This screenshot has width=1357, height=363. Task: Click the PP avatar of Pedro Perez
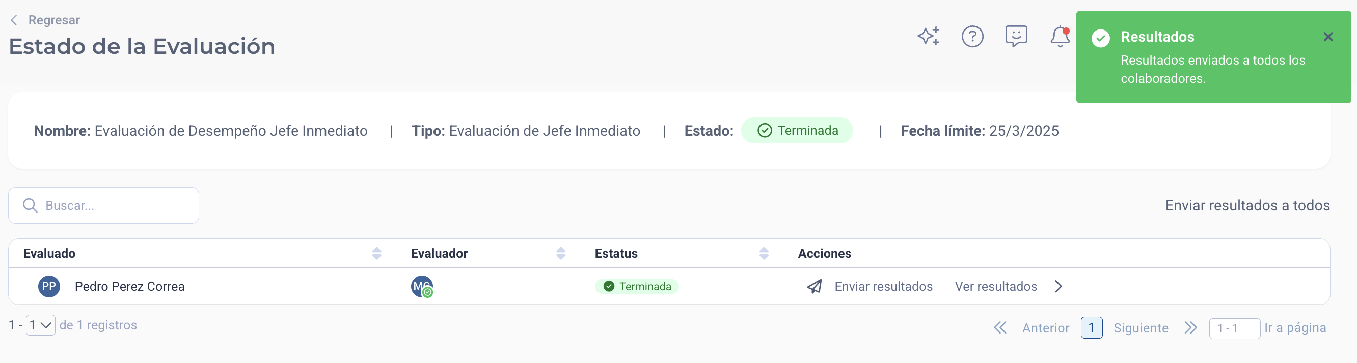tap(49, 286)
